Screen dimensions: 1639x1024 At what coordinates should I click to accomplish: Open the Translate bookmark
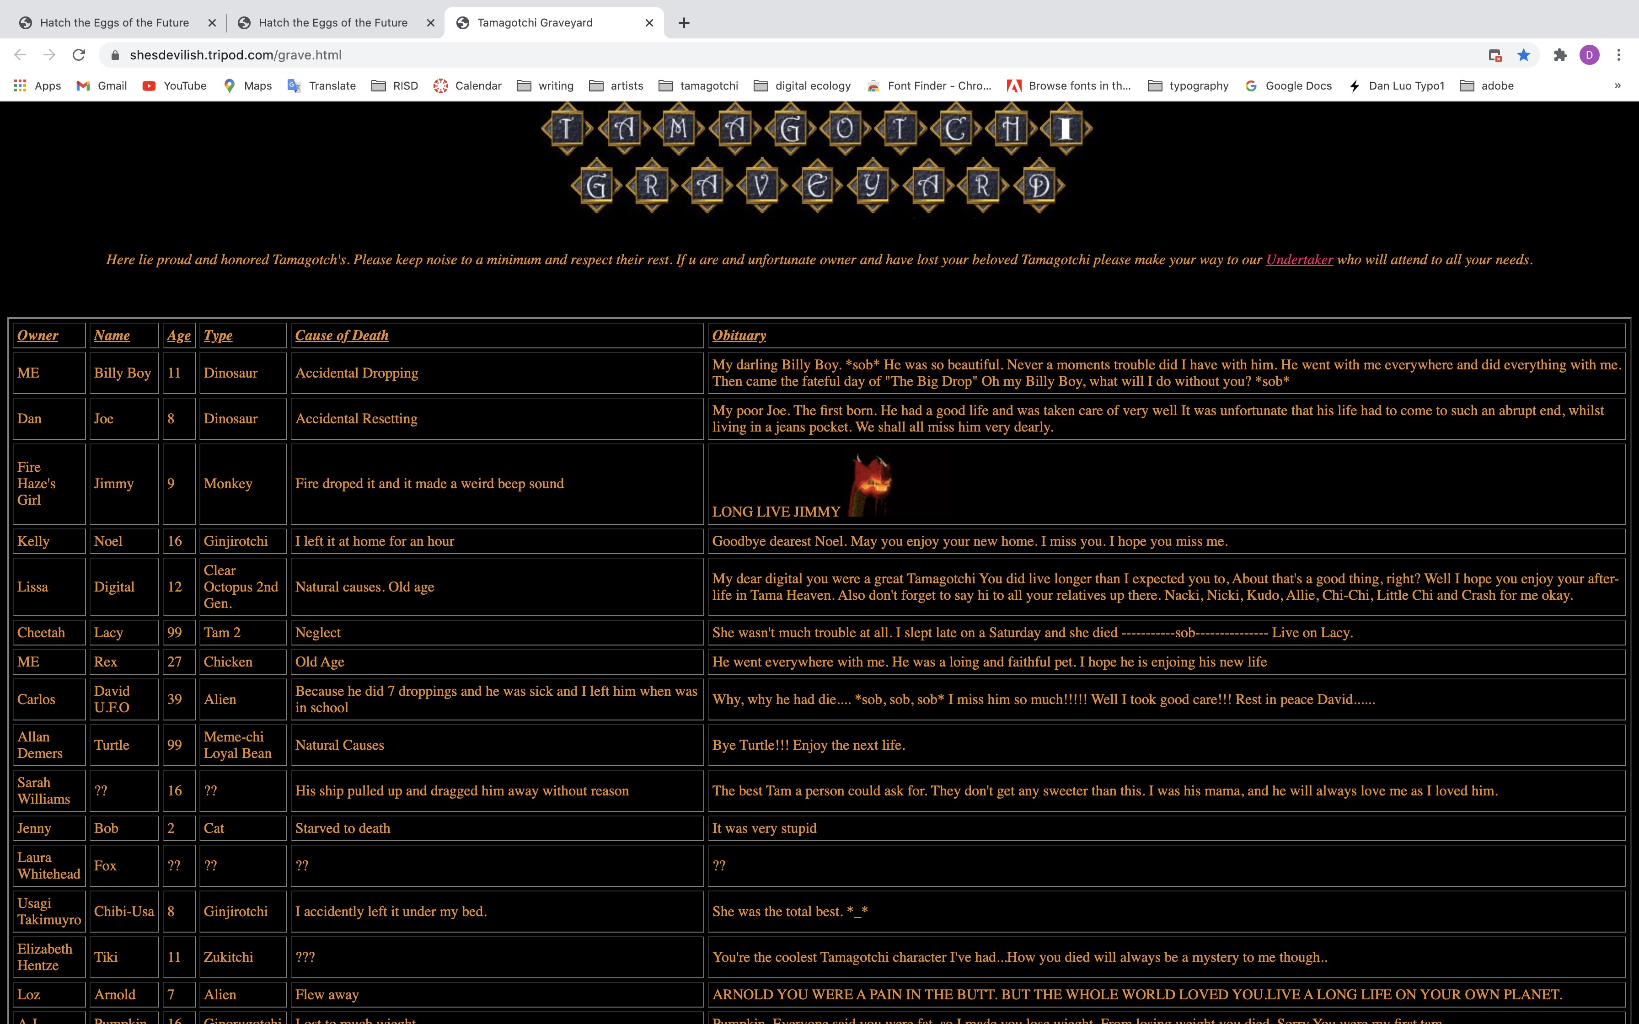pos(321,86)
